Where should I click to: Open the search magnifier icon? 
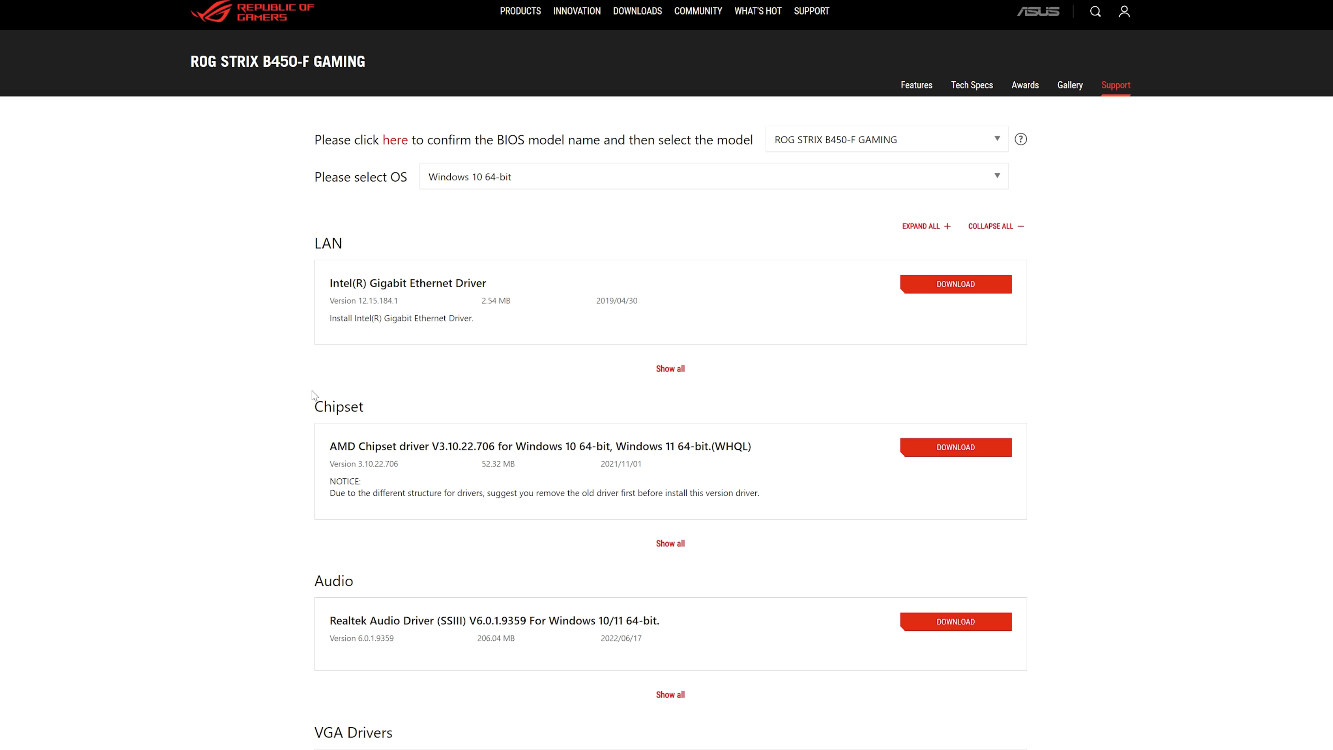coord(1095,11)
